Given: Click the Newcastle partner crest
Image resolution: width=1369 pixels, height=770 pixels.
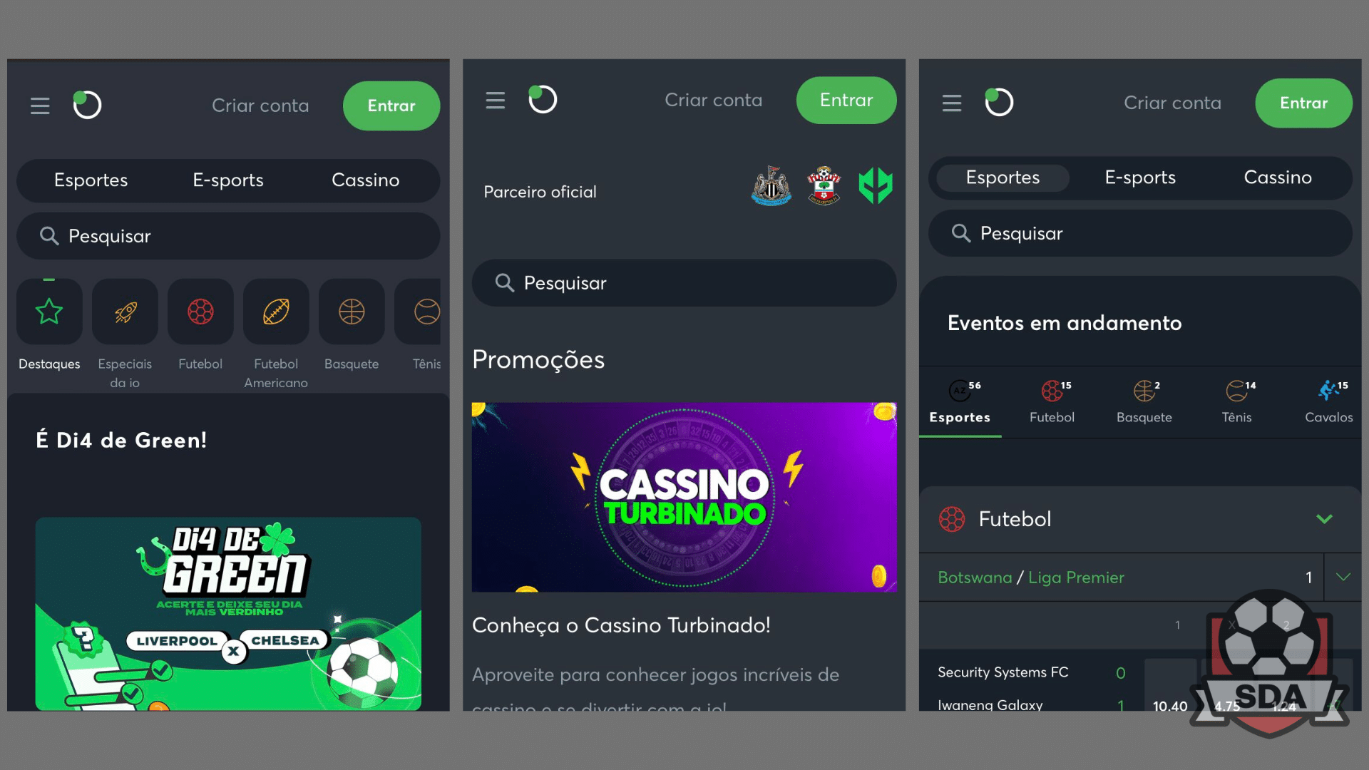Looking at the screenshot, I should click(x=771, y=186).
